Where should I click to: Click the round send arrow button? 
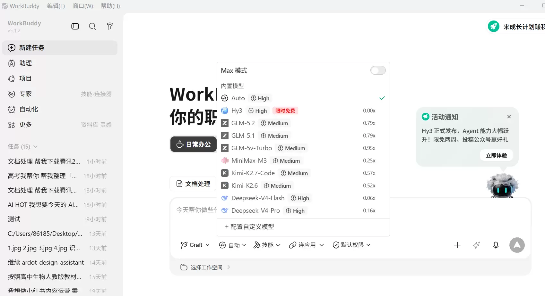517,245
